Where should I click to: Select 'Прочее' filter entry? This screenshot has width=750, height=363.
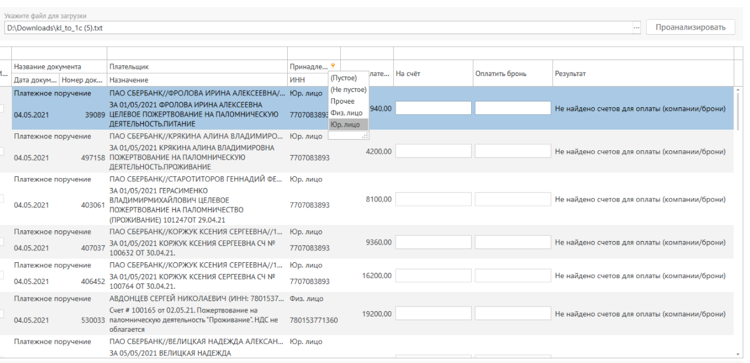click(x=343, y=101)
